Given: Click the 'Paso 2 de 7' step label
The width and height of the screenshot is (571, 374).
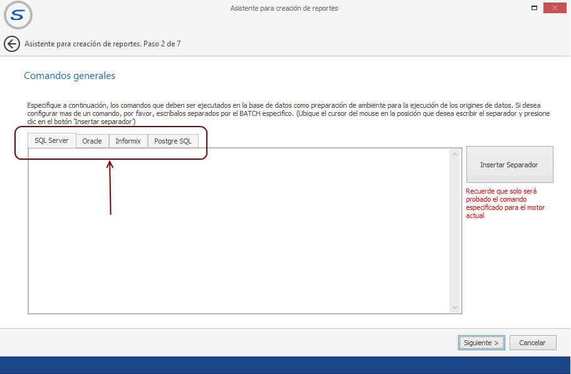Looking at the screenshot, I should [162, 44].
